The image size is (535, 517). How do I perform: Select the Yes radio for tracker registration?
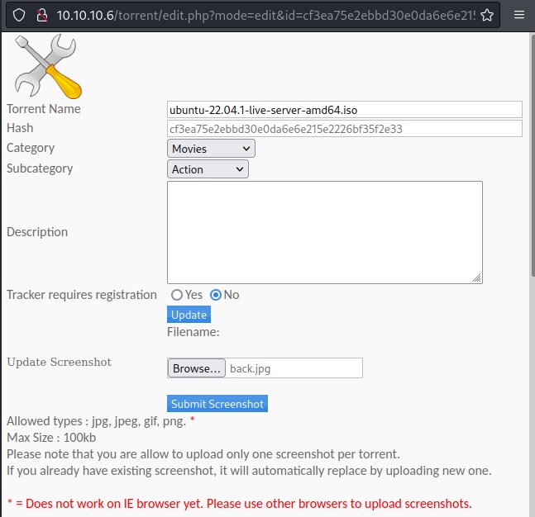pos(176,295)
